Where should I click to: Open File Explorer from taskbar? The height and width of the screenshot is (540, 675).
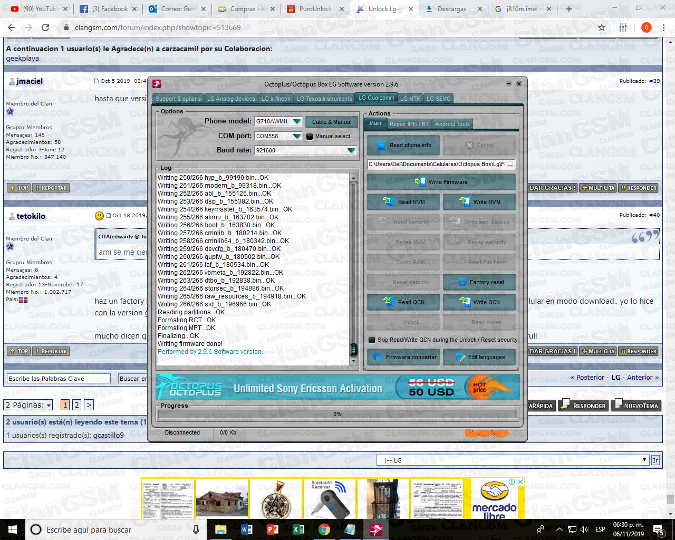[x=220, y=529]
